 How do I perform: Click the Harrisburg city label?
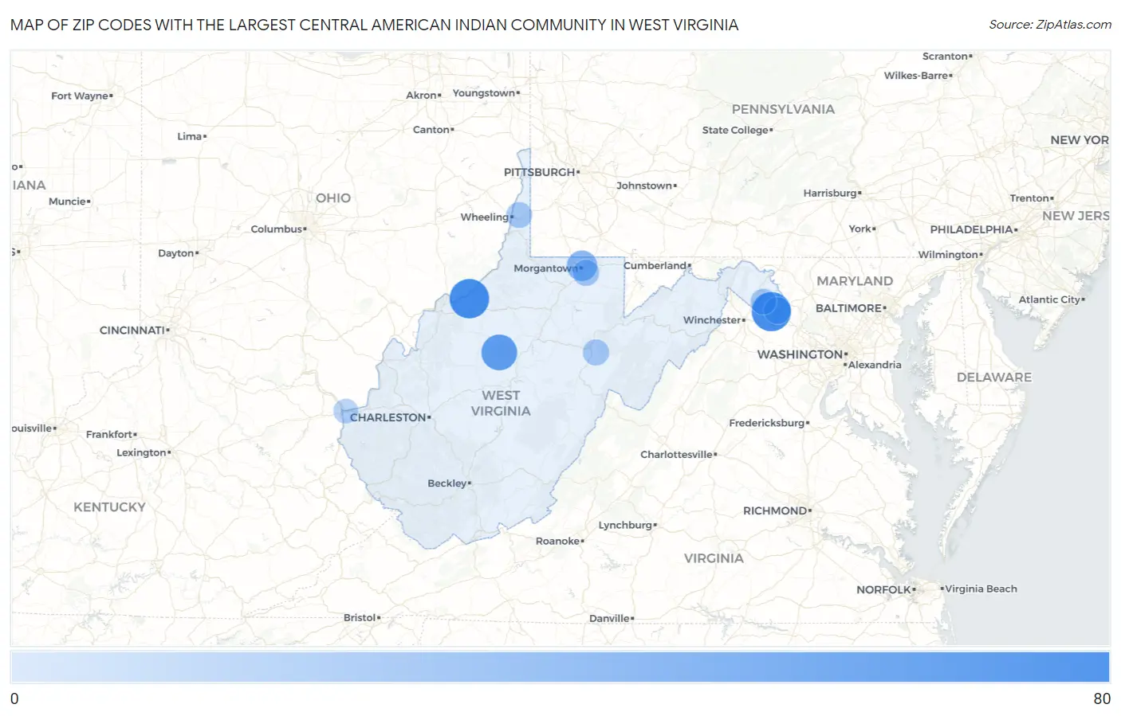coord(830,194)
